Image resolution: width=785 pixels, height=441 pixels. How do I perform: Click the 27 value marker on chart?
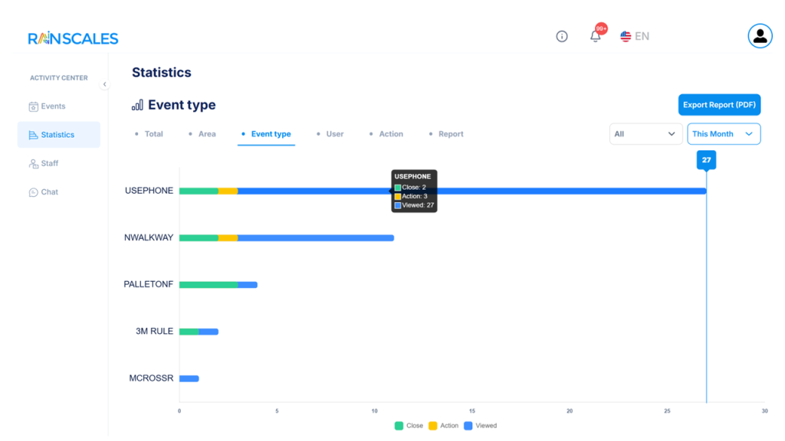pyautogui.click(x=706, y=160)
